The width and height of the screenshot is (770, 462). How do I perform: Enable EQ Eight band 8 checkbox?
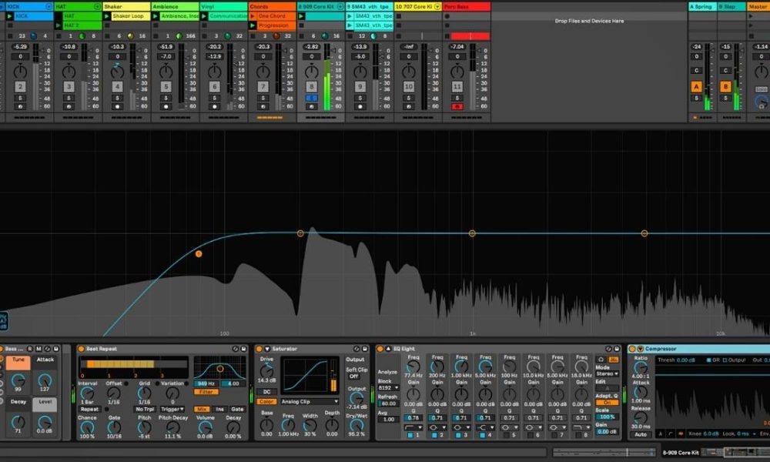(x=578, y=436)
